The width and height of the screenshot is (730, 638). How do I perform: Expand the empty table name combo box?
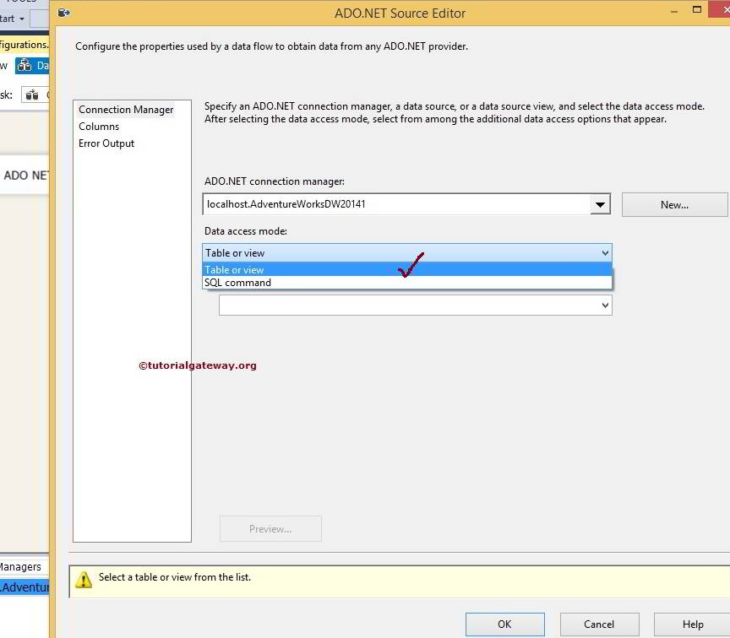tap(605, 305)
